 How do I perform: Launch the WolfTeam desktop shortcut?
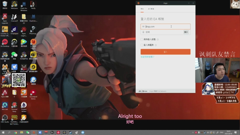click(x=24, y=68)
